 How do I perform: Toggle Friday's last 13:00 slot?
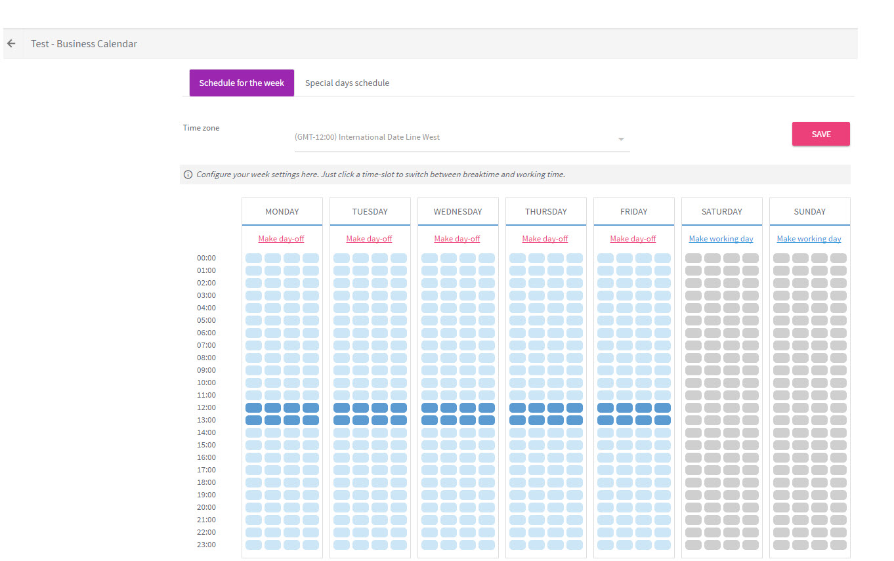tap(662, 421)
